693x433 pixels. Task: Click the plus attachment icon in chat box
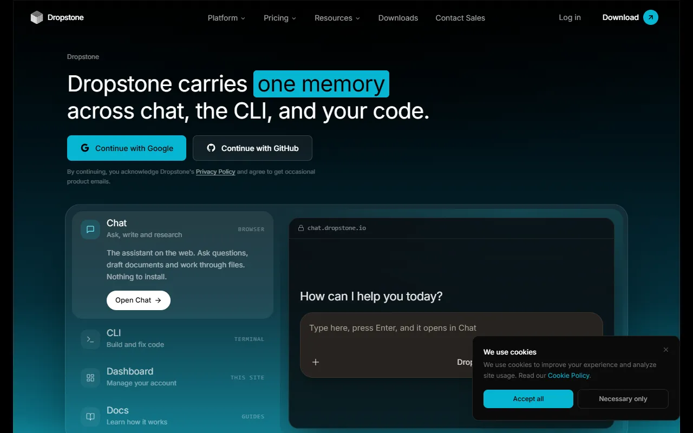[316, 362]
